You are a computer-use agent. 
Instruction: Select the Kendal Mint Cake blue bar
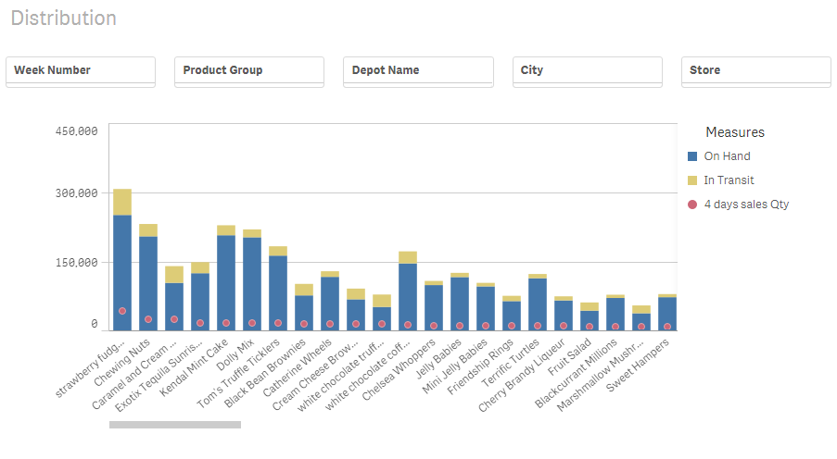[226, 278]
